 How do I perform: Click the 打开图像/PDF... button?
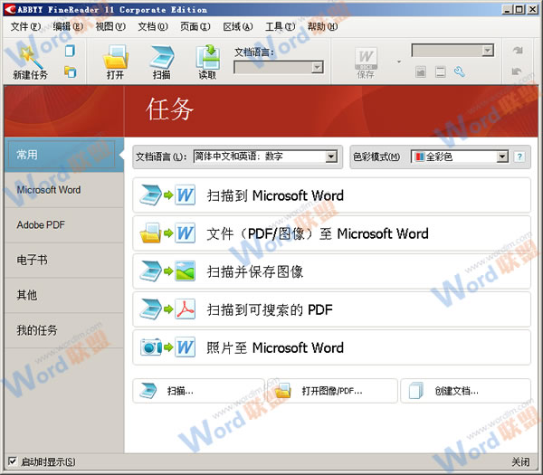point(332,391)
